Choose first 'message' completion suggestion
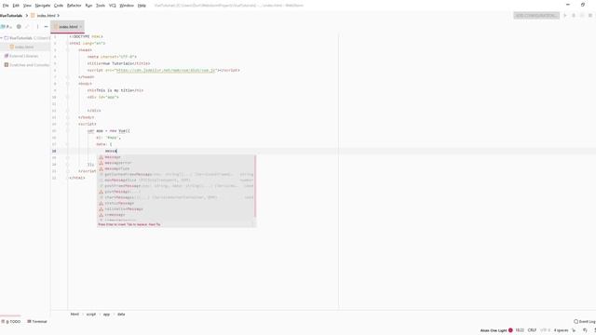Screen dimensions: 596x335 pos(176,157)
